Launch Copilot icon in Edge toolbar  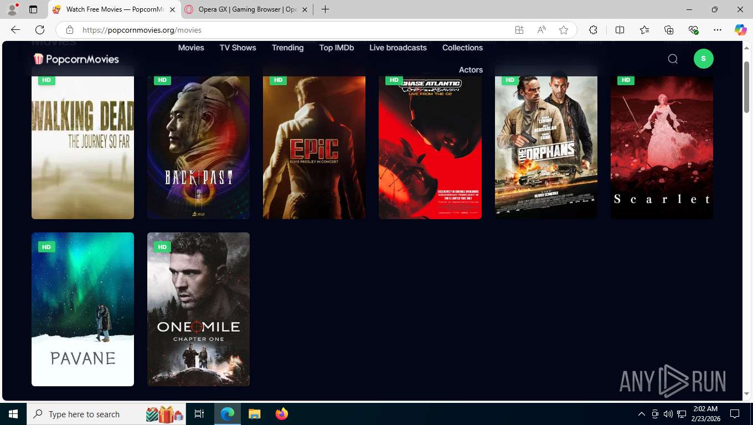point(741,30)
